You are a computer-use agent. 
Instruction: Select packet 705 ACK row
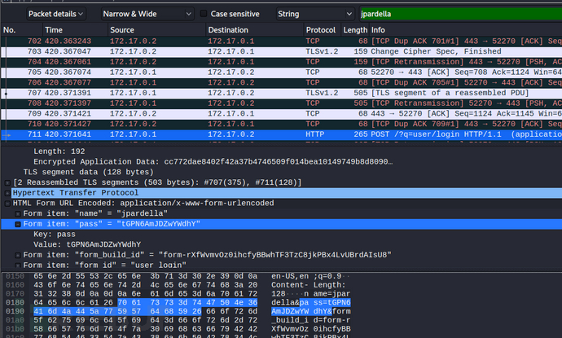[x=281, y=72]
